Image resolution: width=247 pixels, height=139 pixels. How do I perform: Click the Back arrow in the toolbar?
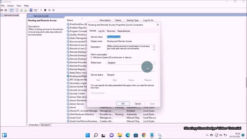tap(2, 10)
